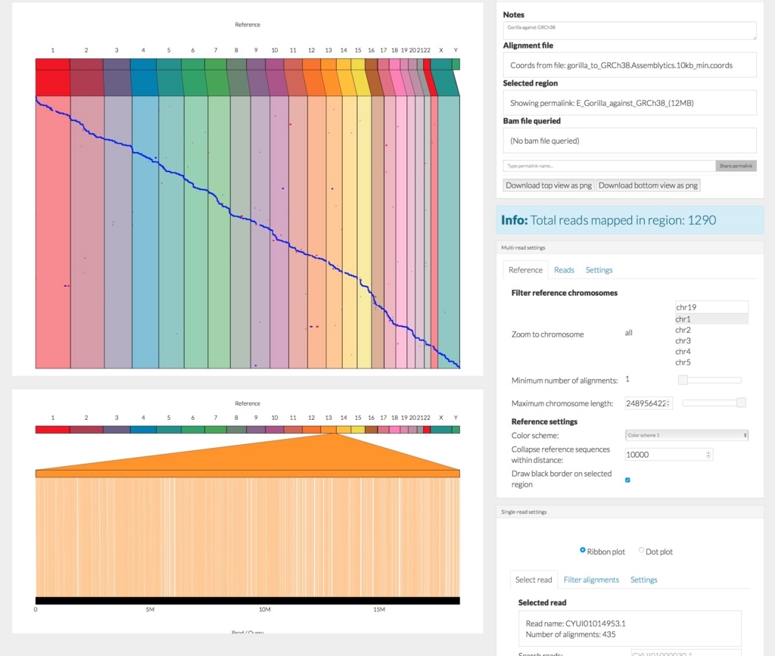Image resolution: width=775 pixels, height=656 pixels.
Task: Select chromosome 1 block in top view
Action: [x=52, y=64]
